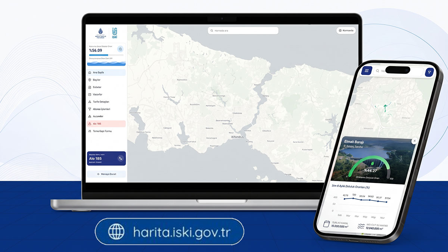Click the 120 data point on phone chart
The image size is (448, 252).
pos(353,198)
